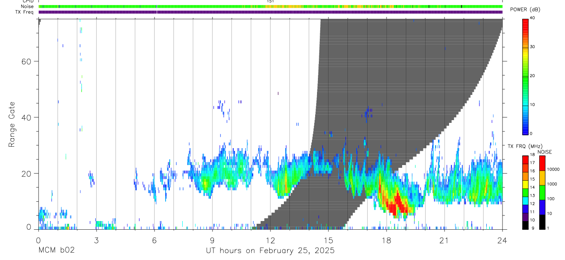Click the TX FRQ (MHz) legend title

pos(525,146)
